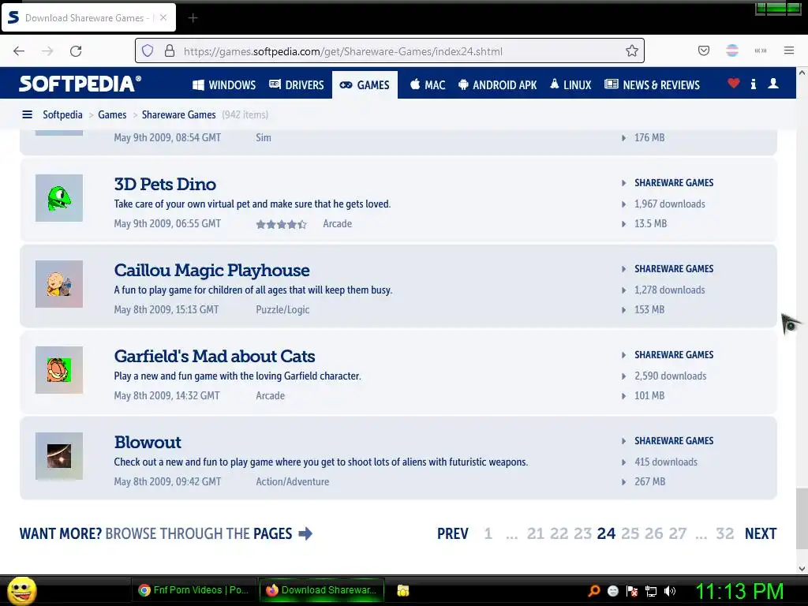
Task: Open the smiley start menu button
Action: pos(21,590)
